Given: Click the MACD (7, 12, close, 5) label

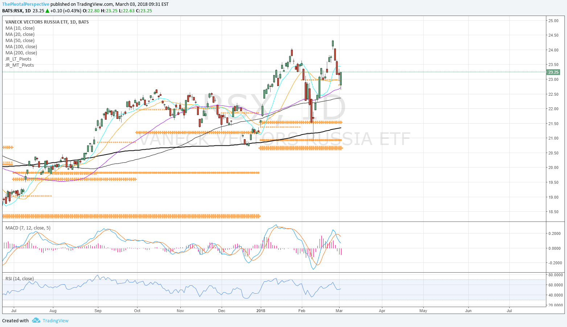Looking at the screenshot, I should (28, 228).
